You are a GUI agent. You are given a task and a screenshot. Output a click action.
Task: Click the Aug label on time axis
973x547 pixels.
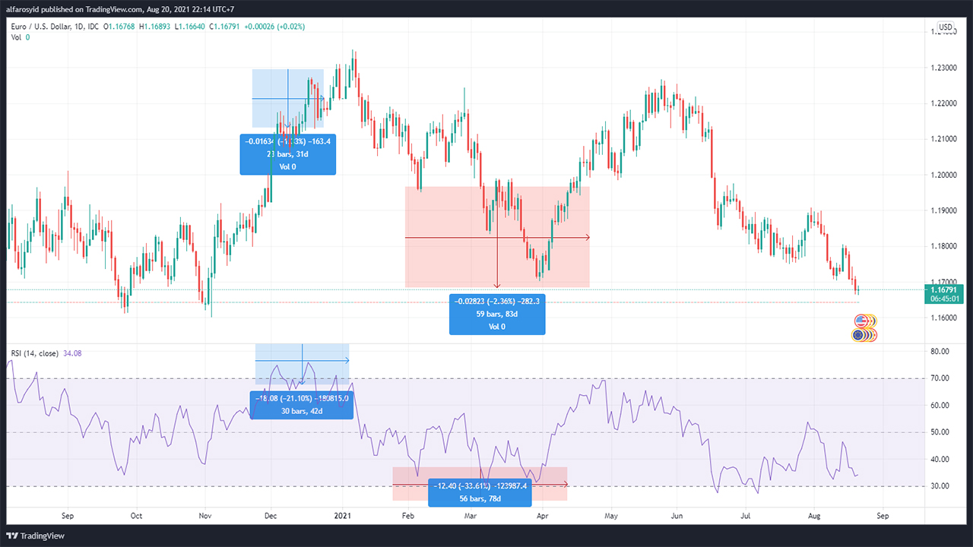tap(815, 515)
